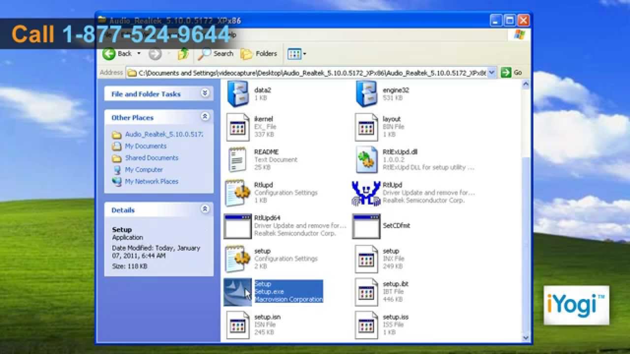Select the Setup.exe Macrovision icon
630x354 pixels.
(x=238, y=292)
